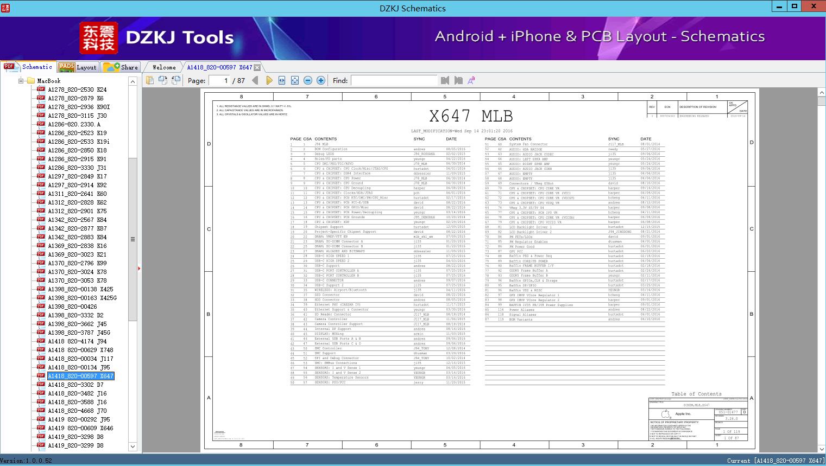Click the fit width icon

[282, 80]
